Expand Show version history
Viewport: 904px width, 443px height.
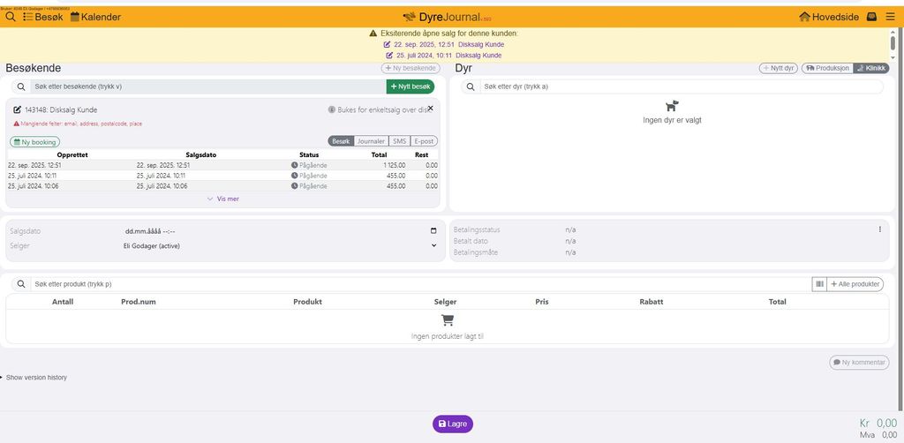pyautogui.click(x=35, y=378)
